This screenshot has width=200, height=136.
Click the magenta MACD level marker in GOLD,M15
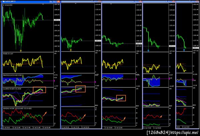tap(54, 81)
